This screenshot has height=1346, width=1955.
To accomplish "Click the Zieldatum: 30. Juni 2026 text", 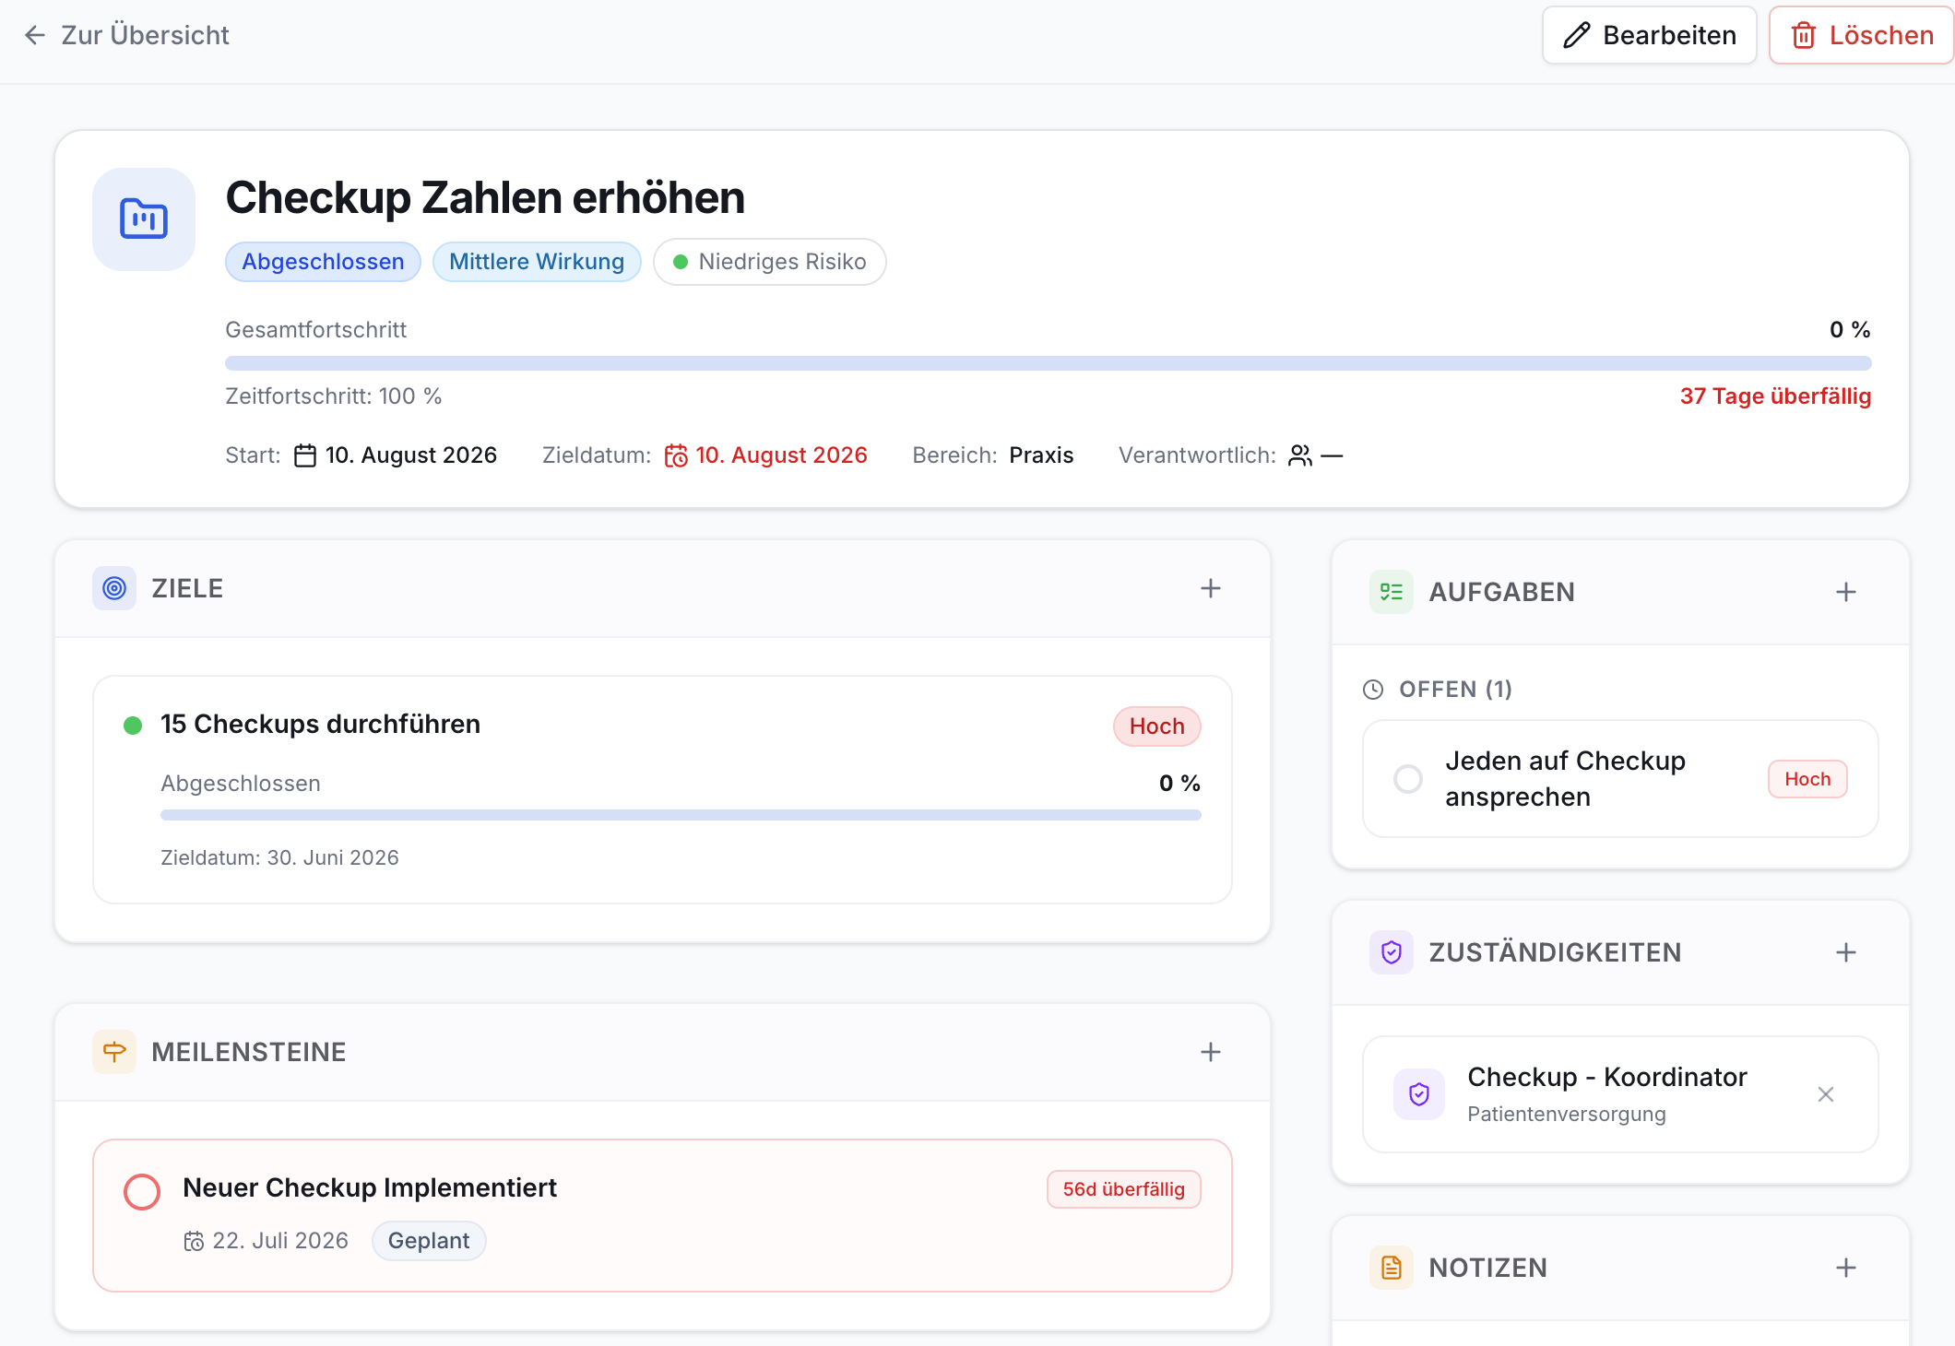I will [x=279, y=857].
